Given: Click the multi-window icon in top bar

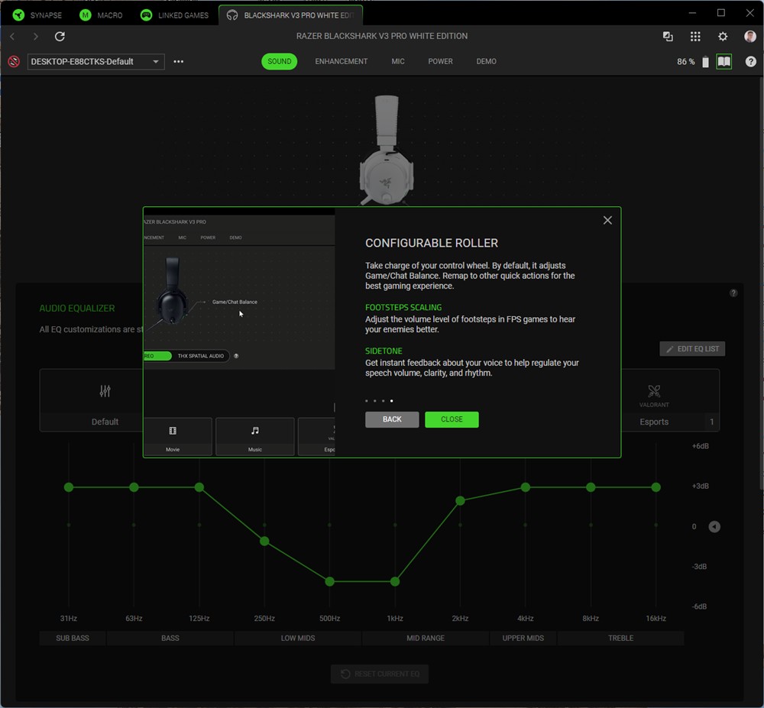Looking at the screenshot, I should click(668, 37).
